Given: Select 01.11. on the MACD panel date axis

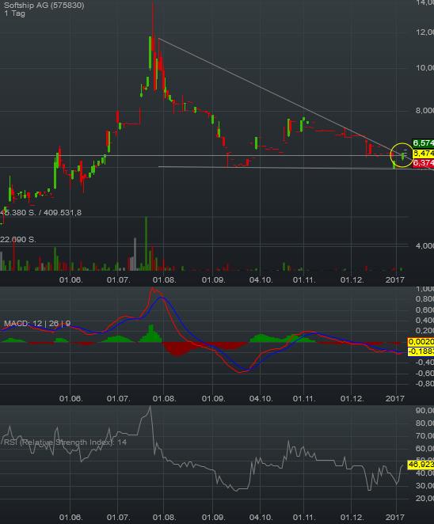Looking at the screenshot, I should tap(304, 399).
